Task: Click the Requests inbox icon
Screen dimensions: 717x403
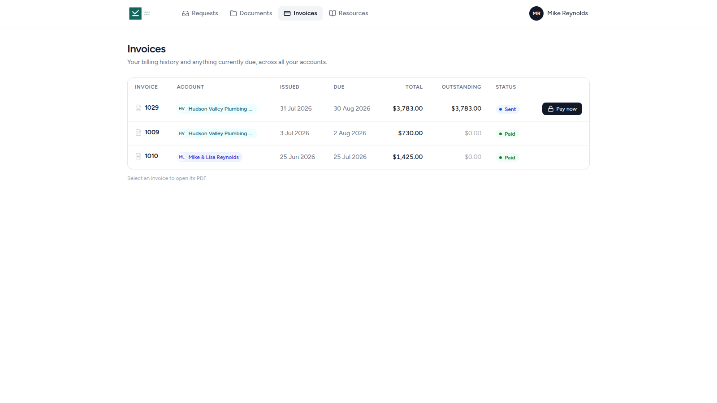Action: 186,13
